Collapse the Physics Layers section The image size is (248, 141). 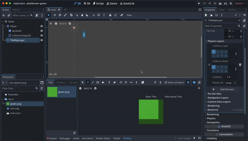pyautogui.click(x=216, y=41)
